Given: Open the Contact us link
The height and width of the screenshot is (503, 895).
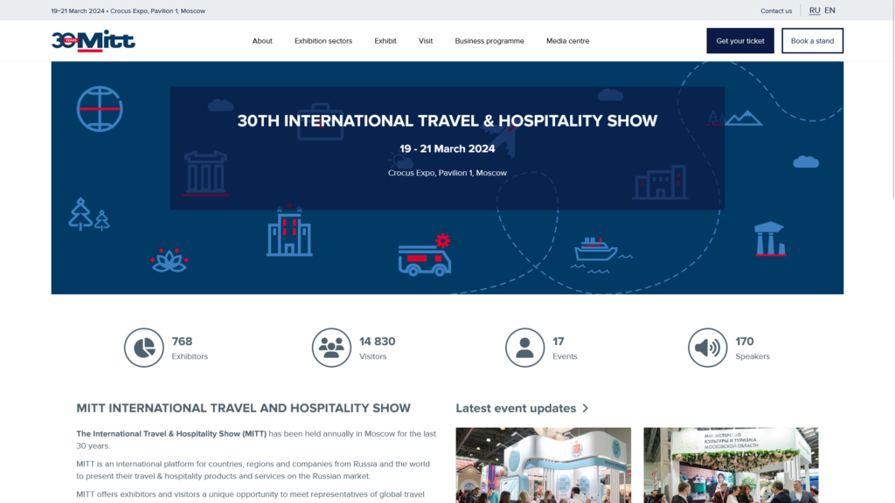Looking at the screenshot, I should tap(776, 10).
